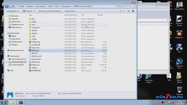Open Домашняя группа in navigation pane
This screenshot has height=105, width=187.
coord(17,50)
